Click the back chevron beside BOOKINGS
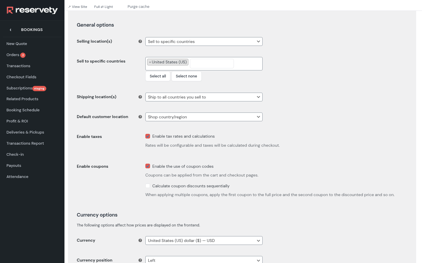This screenshot has width=422, height=263. 11,30
